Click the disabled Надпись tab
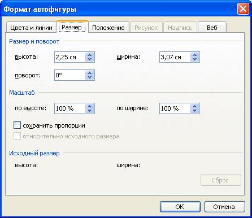The image size is (252, 218). point(180,28)
